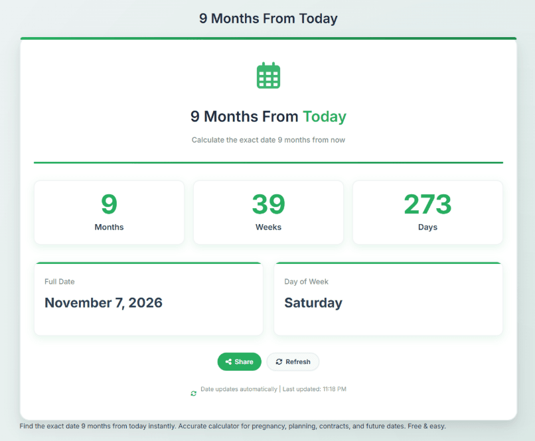Click the description paragraph below the card
The image size is (535, 441).
click(x=233, y=426)
